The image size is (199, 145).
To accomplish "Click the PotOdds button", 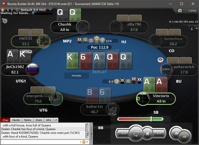I will [x=76, y=76].
